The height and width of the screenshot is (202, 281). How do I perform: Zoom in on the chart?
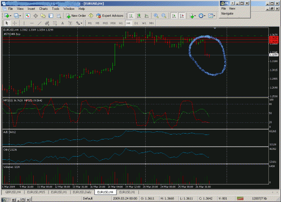click(156, 16)
